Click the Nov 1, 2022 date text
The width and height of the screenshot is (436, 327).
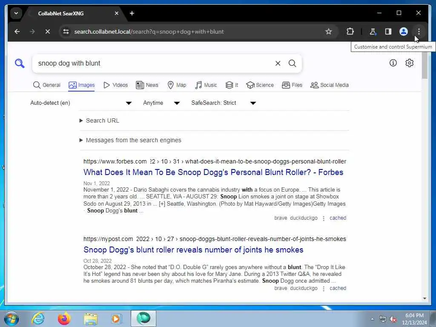click(x=97, y=184)
